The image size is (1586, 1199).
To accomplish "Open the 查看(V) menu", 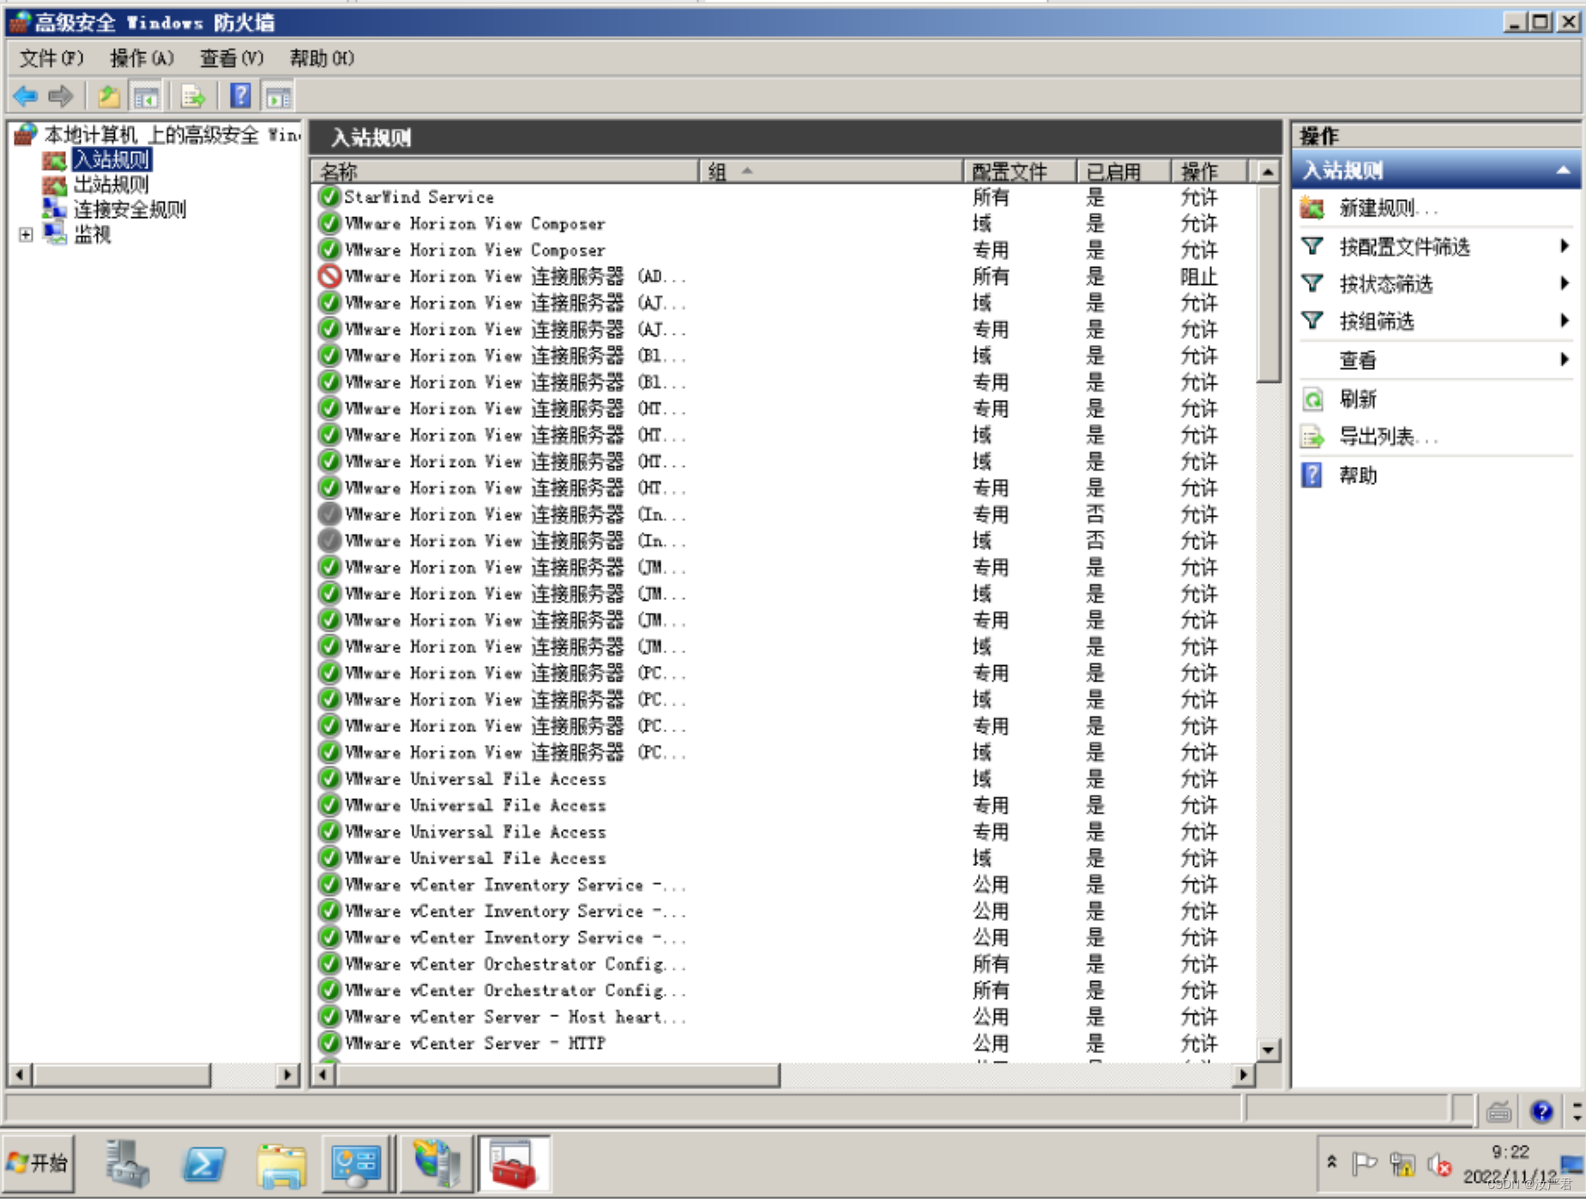I will 231,58.
